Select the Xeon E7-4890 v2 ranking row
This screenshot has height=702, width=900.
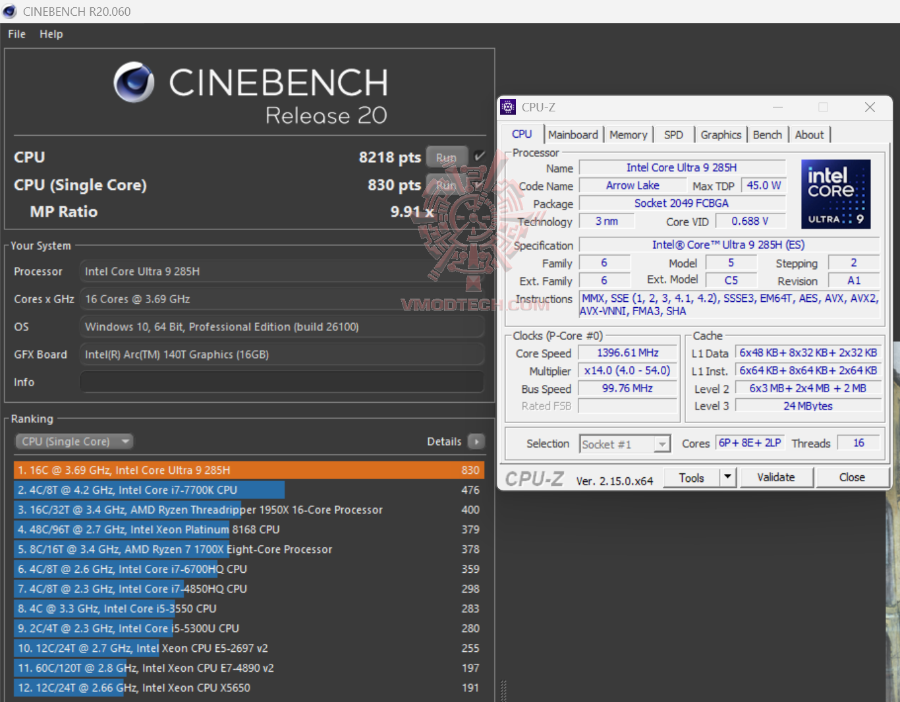point(249,668)
